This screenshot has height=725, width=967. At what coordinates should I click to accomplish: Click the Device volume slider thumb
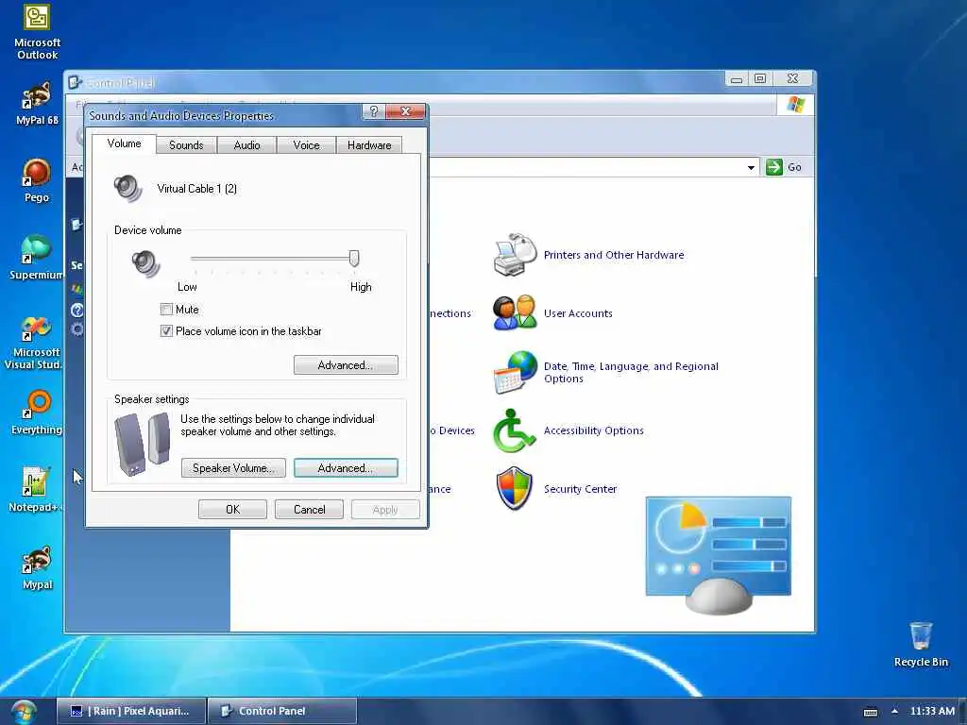point(354,259)
